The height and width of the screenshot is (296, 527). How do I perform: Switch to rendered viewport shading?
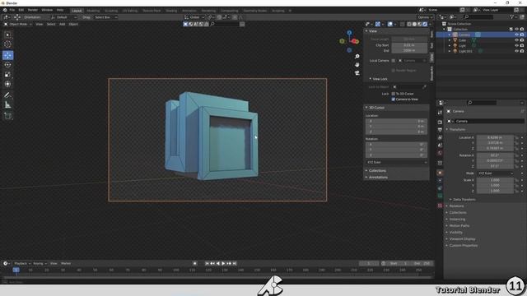tap(425, 24)
